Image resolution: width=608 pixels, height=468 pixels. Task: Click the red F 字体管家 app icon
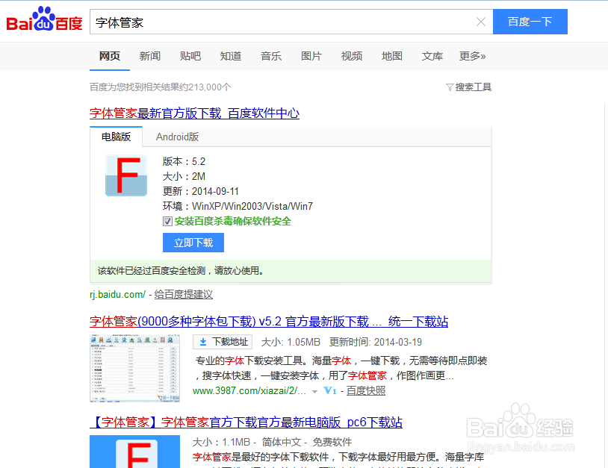[x=126, y=175]
